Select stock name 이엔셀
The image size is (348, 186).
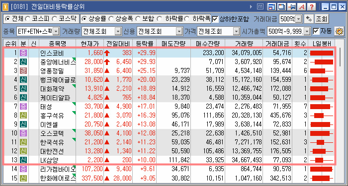click(49, 124)
